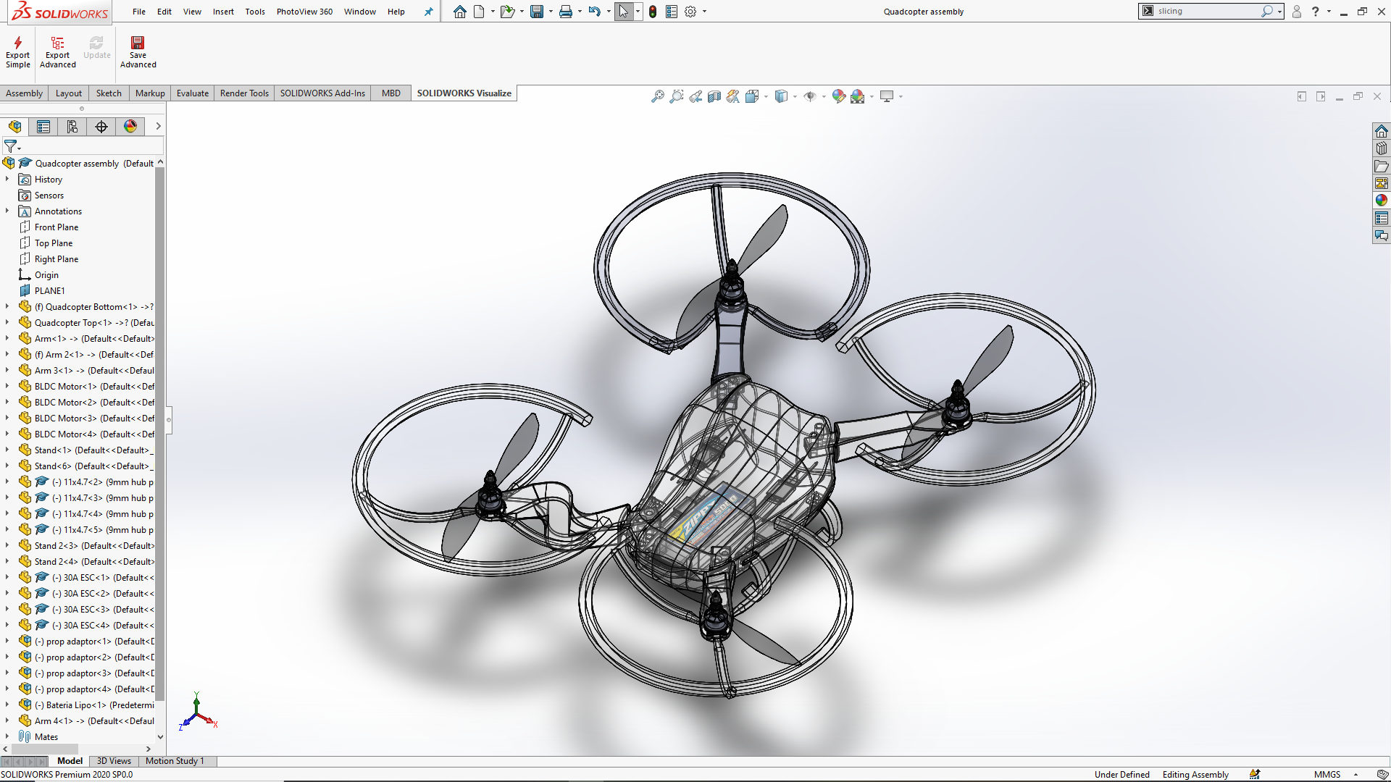The height and width of the screenshot is (782, 1391).
Task: Open File Properties list icon
Action: tap(672, 12)
